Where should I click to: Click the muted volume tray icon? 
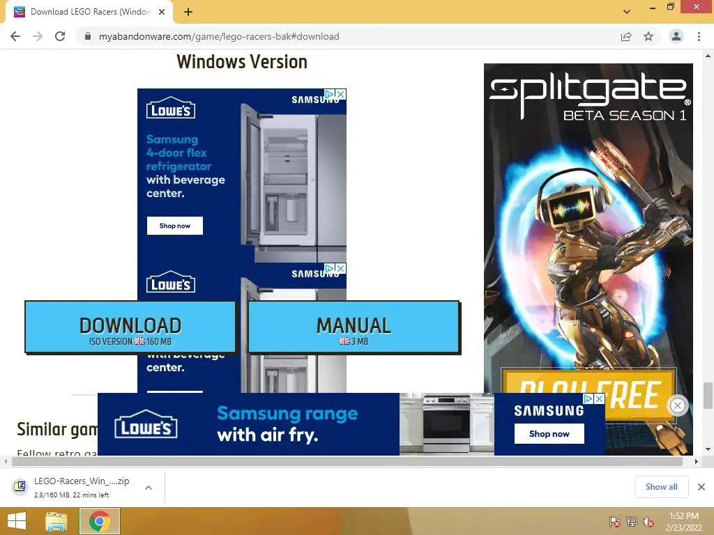coord(648,522)
